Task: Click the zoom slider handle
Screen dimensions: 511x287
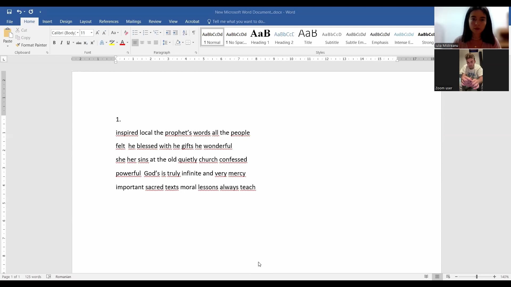Action: tap(477, 277)
